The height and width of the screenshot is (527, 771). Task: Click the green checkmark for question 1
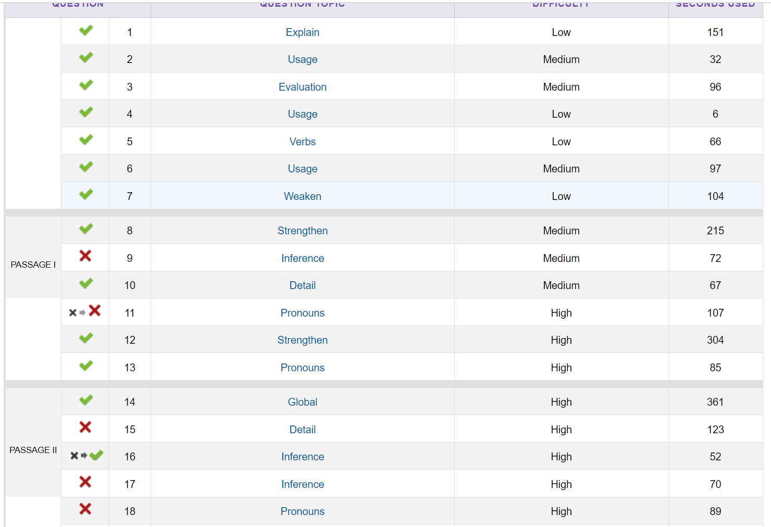pos(86,31)
